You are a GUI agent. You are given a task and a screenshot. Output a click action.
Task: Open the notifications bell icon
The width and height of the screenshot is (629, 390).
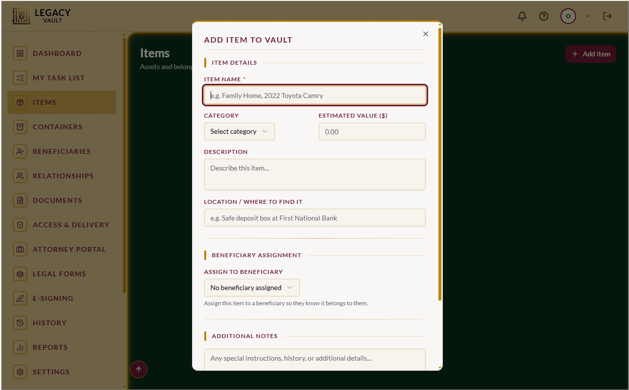point(522,16)
